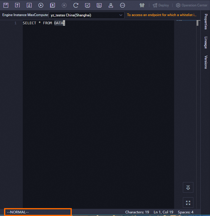Open the Lineage side tab
This screenshot has height=216, width=210.
pos(206,43)
